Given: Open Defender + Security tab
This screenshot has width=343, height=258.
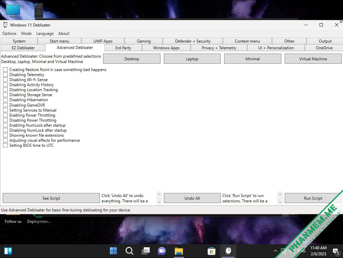Looking at the screenshot, I should (193, 41).
